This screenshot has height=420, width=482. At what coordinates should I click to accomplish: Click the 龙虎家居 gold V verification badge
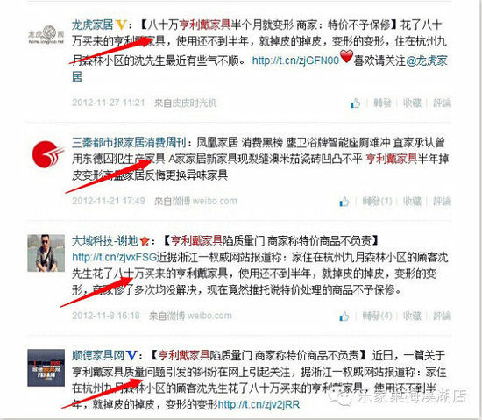[x=121, y=25]
